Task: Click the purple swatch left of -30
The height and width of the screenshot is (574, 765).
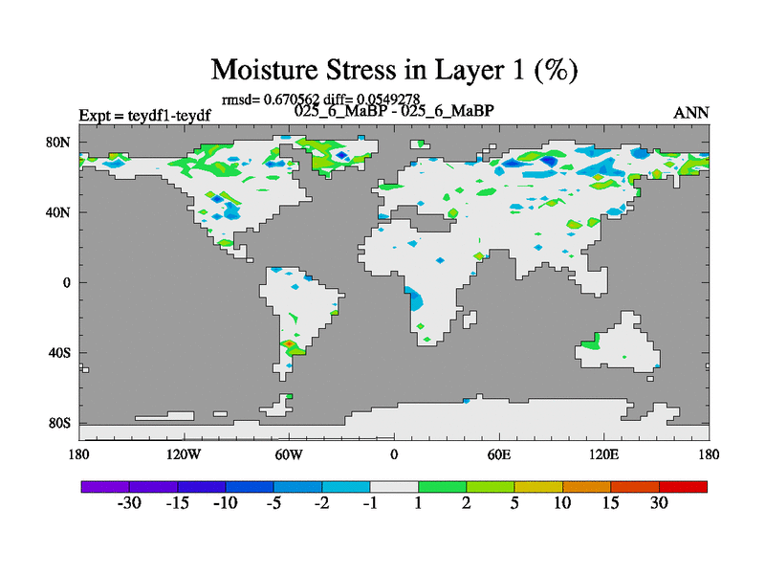Action: pyautogui.click(x=105, y=487)
